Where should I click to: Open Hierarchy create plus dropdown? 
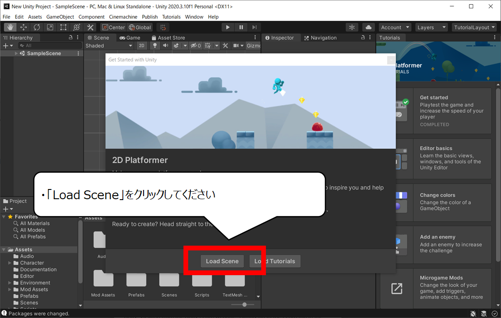point(8,45)
